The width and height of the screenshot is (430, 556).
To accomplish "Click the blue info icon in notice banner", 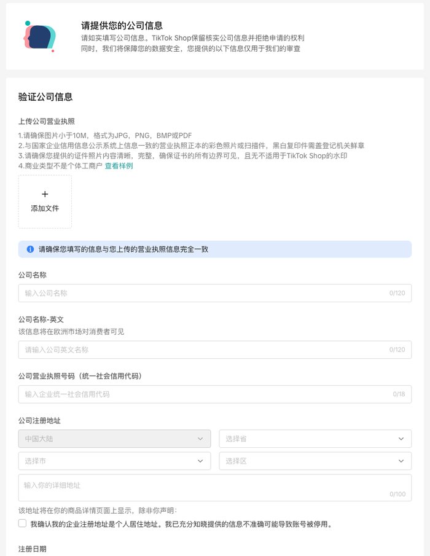I will pos(31,249).
